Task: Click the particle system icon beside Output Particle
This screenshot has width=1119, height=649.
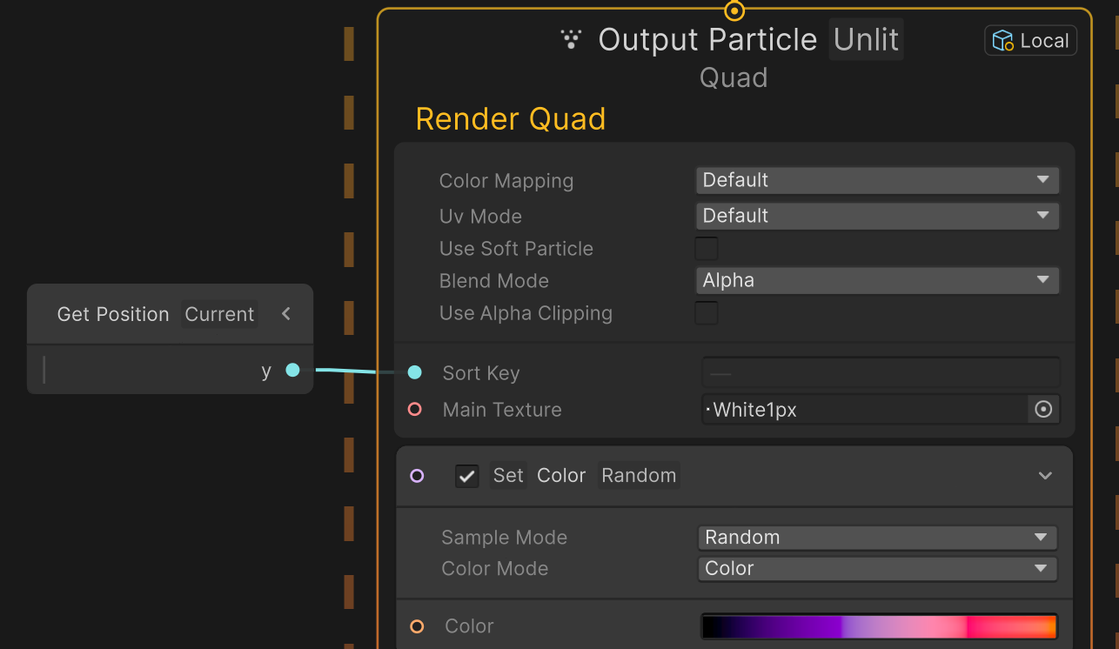Action: click(x=571, y=39)
